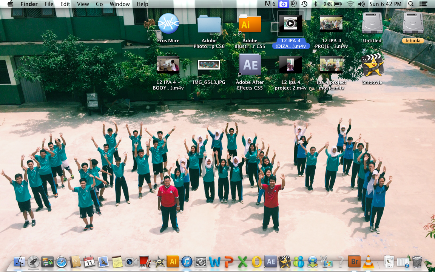The height and width of the screenshot is (272, 435).
Task: Launch Adobe After Effects CS5 desktop shortcut
Action: click(250, 65)
